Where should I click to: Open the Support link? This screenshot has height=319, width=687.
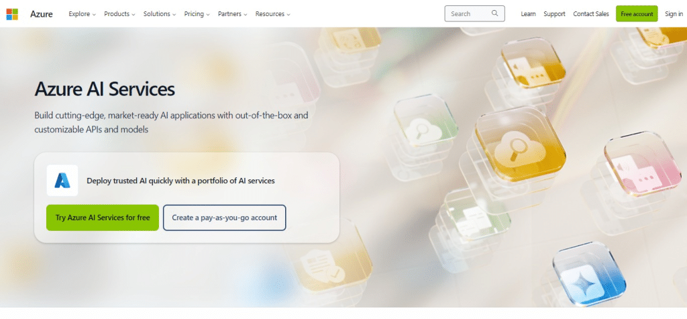[x=554, y=14]
